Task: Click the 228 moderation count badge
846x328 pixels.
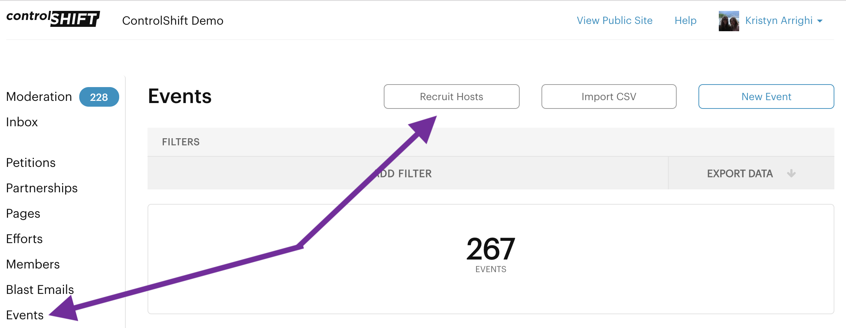Action: 99,97
